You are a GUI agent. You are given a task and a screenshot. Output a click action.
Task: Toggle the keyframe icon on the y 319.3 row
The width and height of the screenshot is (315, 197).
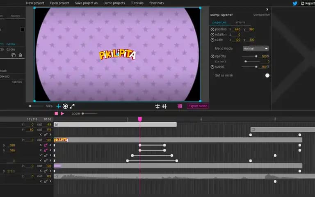click(x=46, y=171)
